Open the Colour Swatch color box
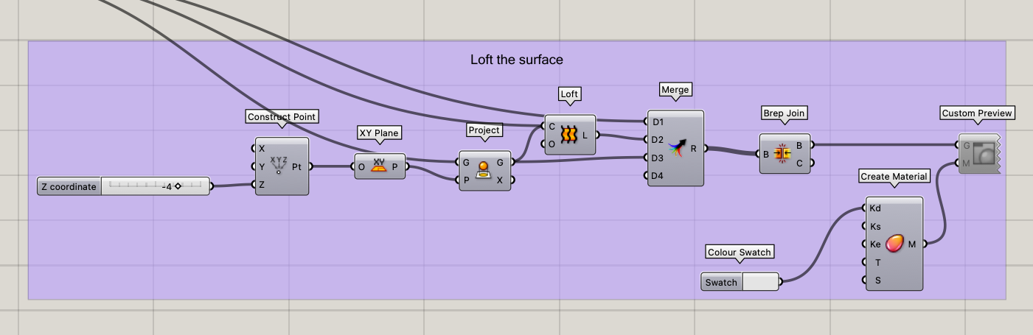Viewport: 1033px width, 335px height. click(760, 282)
